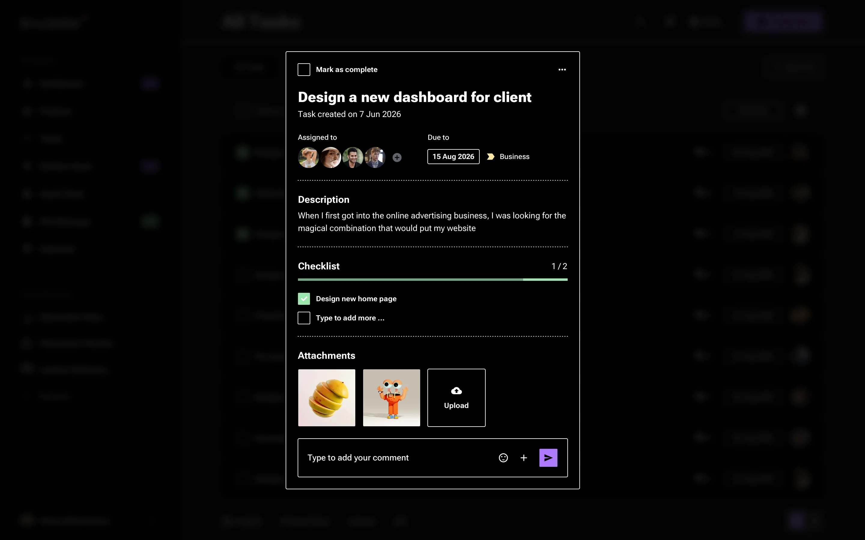The image size is (865, 540).
Task: Uncheck the Design new home page item
Action: pos(303,298)
